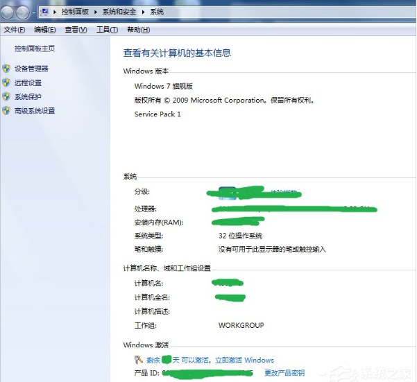This screenshot has height=382, width=417.
Task: Expand the arrow after 系统和安全 in breadcrumb
Action: 144,12
